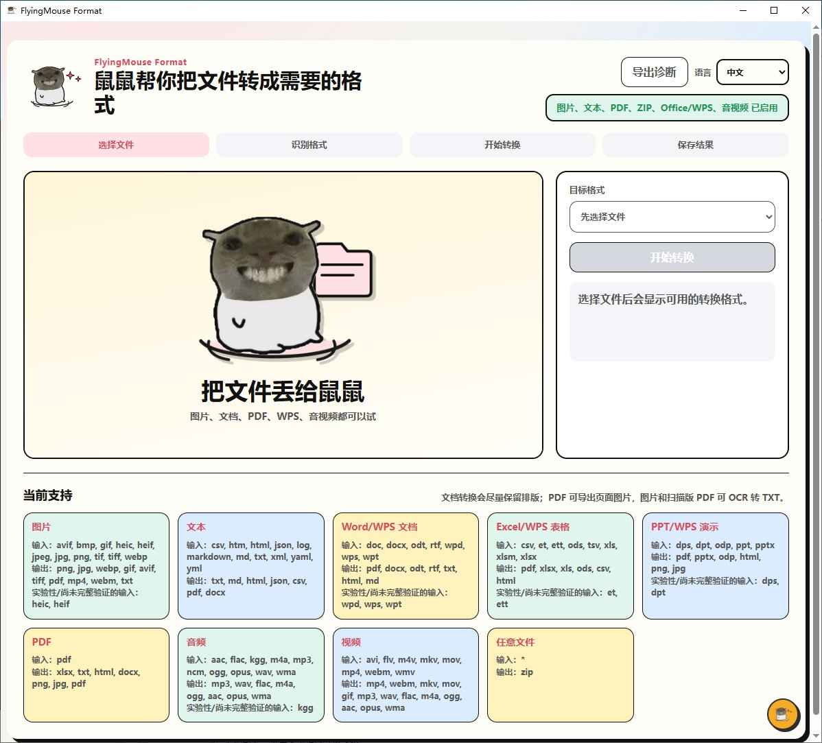Click the subtitle 图片、文档、PDF、WPS、音视频都可以试
822x743 pixels.
(x=283, y=416)
